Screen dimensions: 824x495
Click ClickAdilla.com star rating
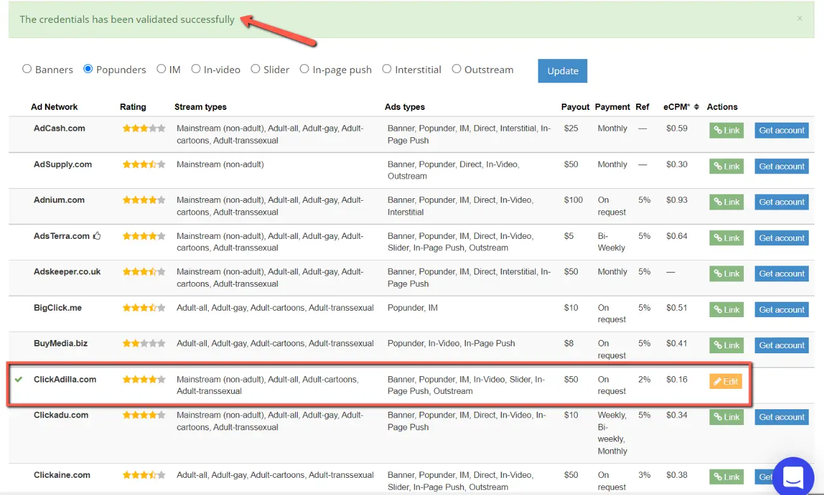coord(144,380)
